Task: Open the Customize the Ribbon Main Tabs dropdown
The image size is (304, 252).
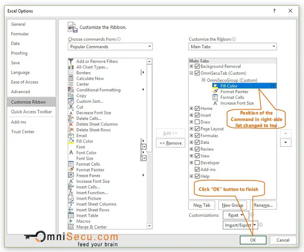Action: coord(232,47)
